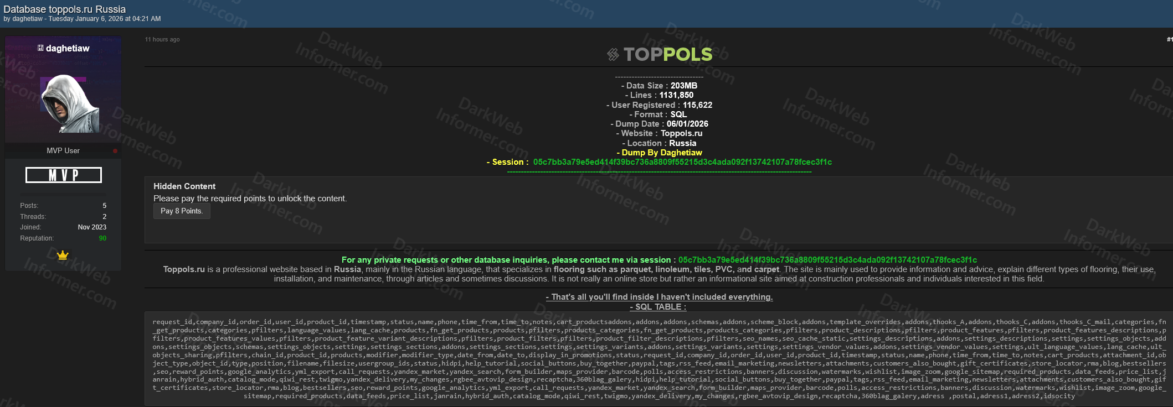Screen dimensions: 1173x407
Task: Click the red offline status dot
Action: click(x=115, y=151)
